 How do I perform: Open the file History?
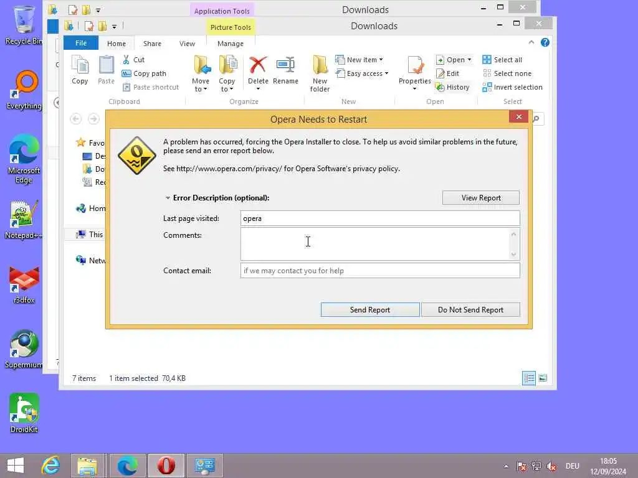click(x=452, y=87)
